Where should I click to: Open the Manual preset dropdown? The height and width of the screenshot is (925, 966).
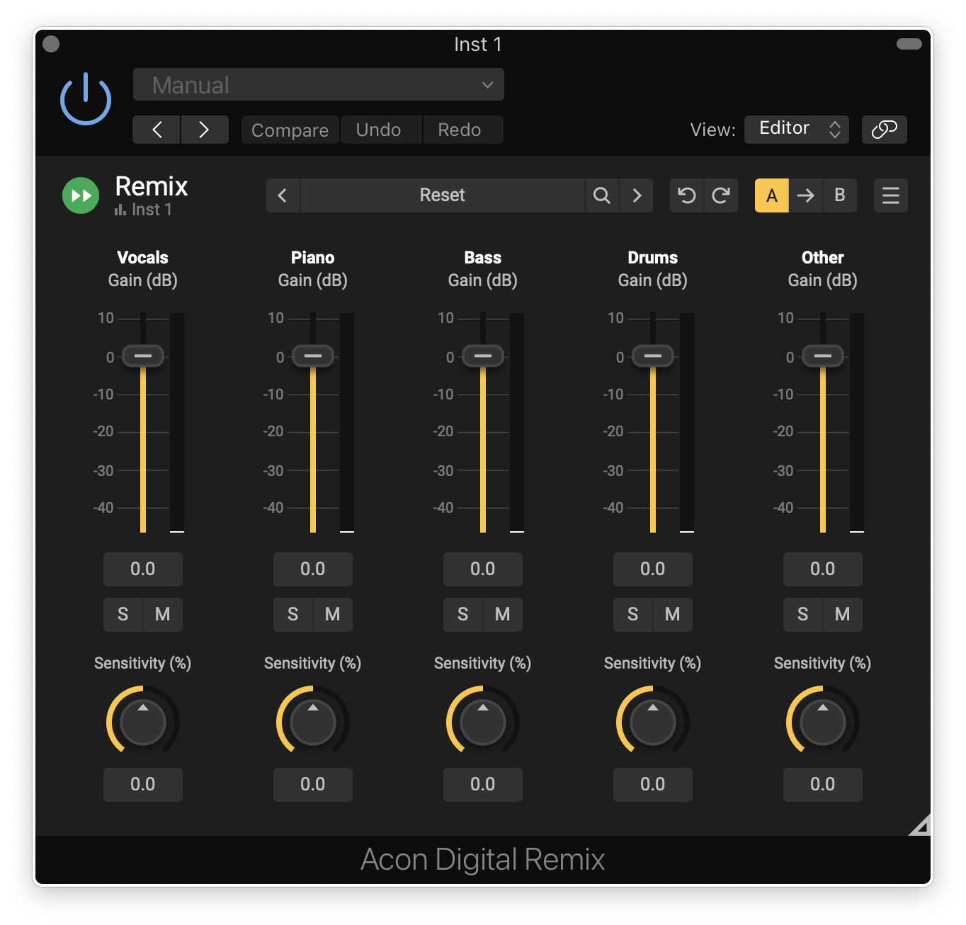pyautogui.click(x=319, y=85)
